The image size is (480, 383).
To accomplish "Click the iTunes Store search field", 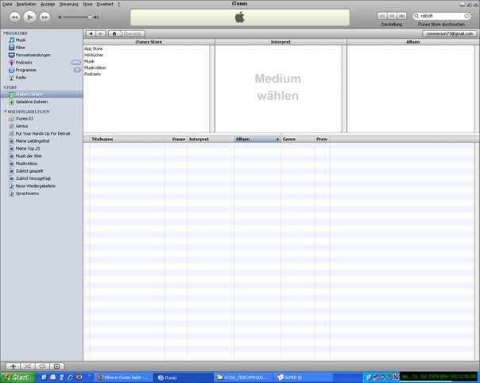I will [442, 16].
